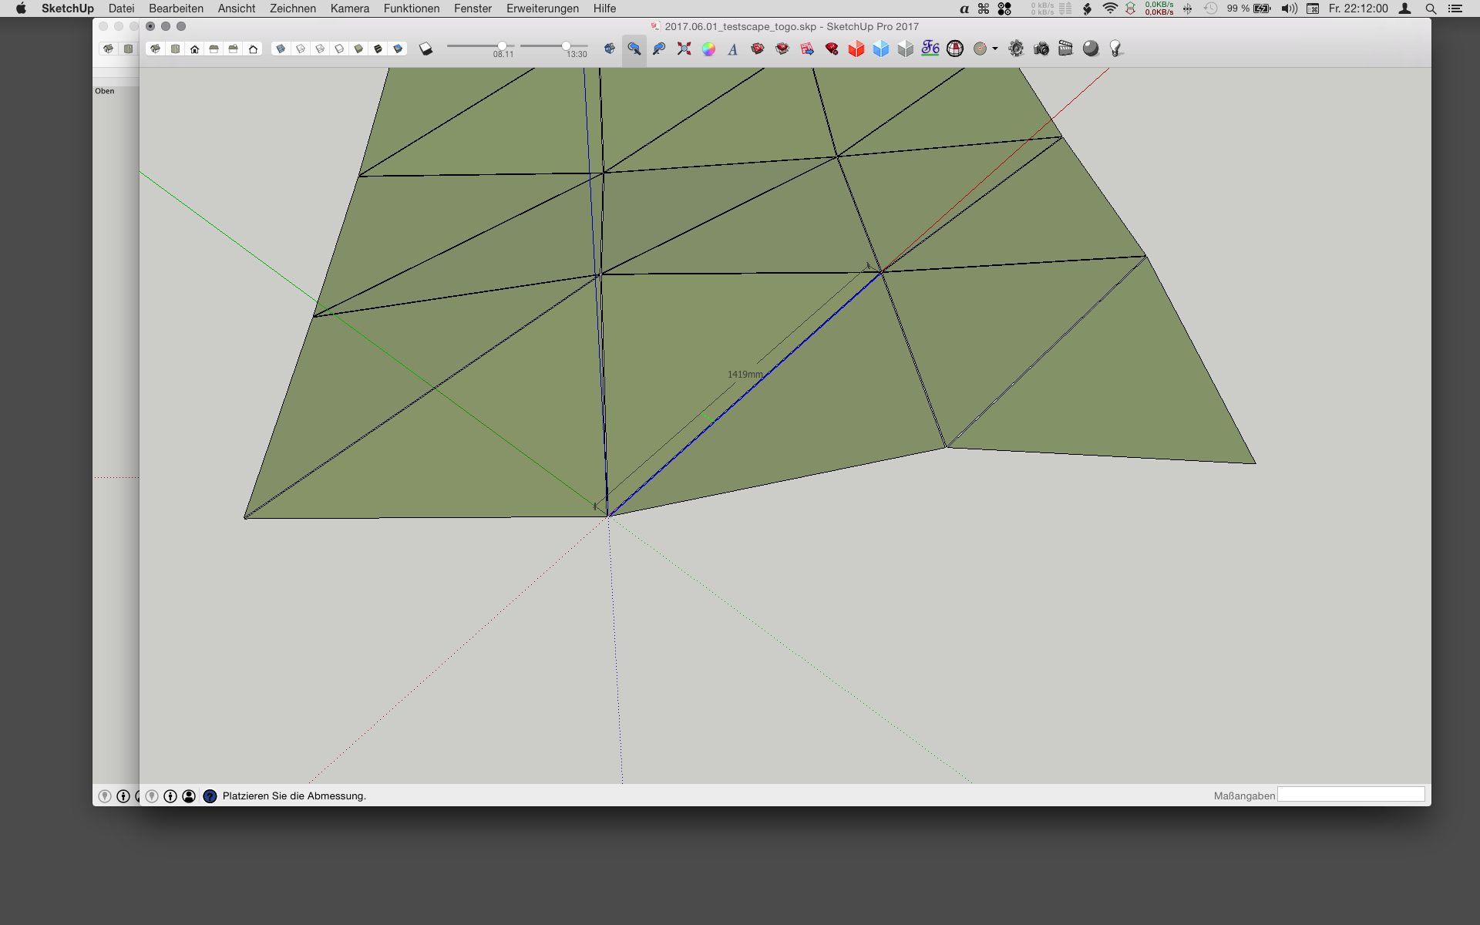Image resolution: width=1480 pixels, height=925 pixels.
Task: Toggle shaded with textures style
Action: click(378, 49)
